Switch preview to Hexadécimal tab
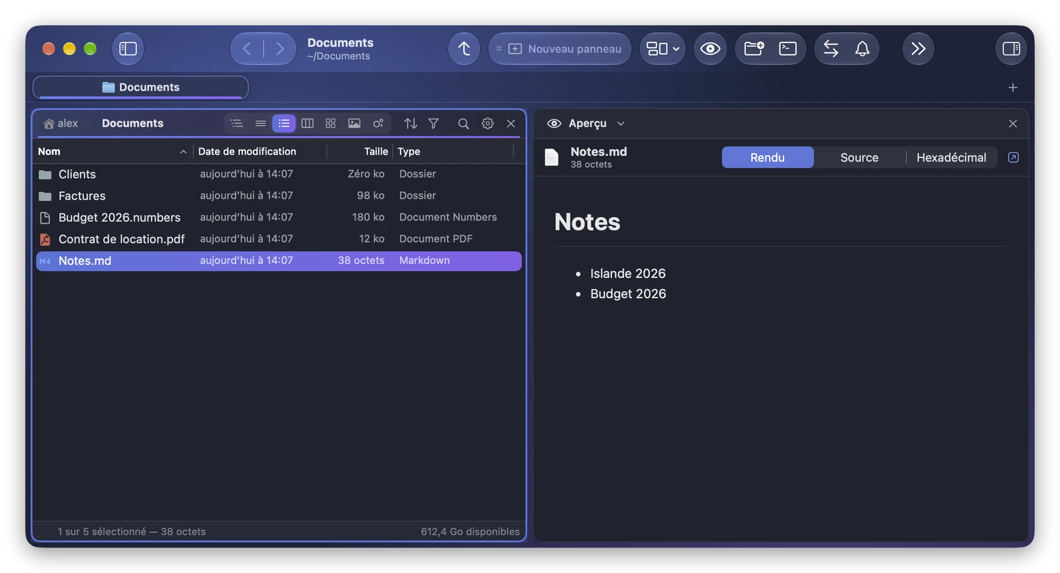 pos(951,157)
